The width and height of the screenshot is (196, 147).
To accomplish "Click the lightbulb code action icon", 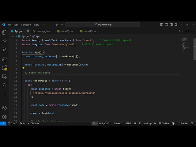I will [23, 68].
